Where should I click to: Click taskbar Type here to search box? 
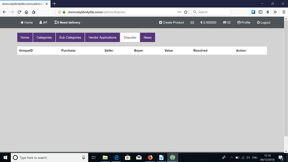(x=49, y=157)
